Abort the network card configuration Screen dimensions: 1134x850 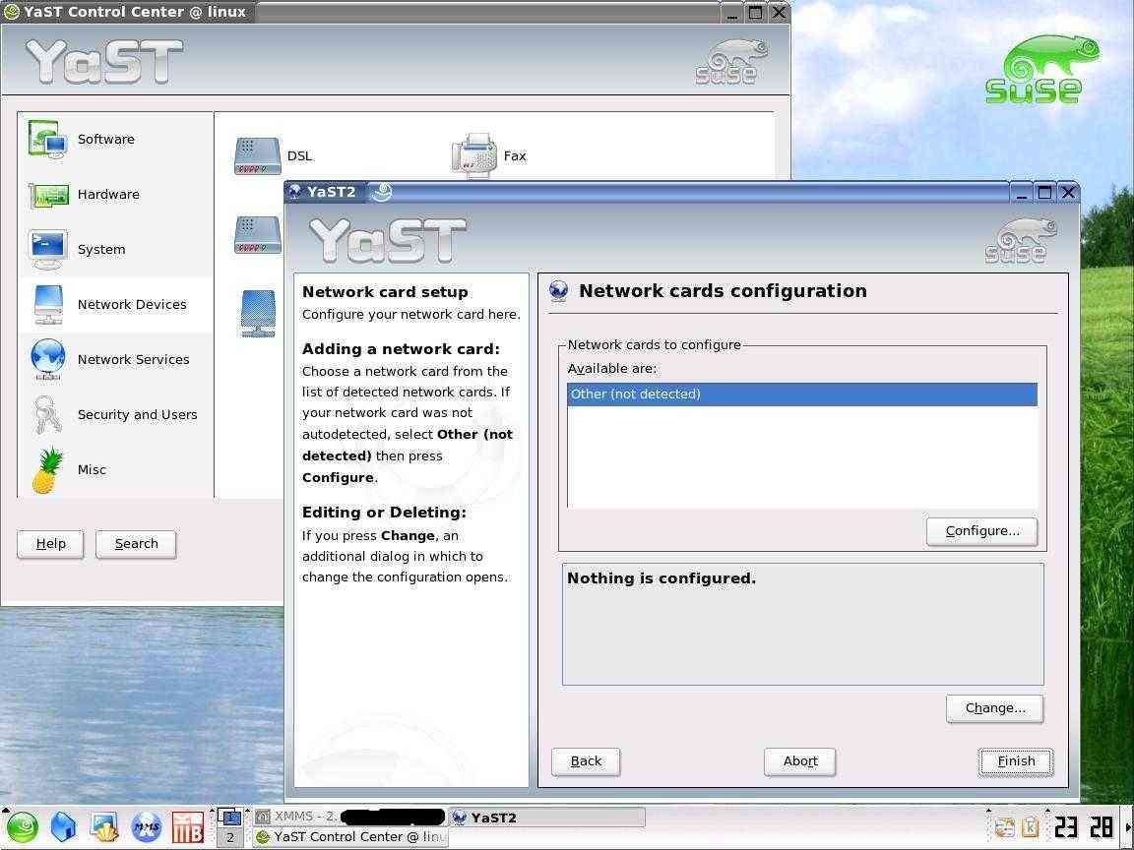[800, 761]
